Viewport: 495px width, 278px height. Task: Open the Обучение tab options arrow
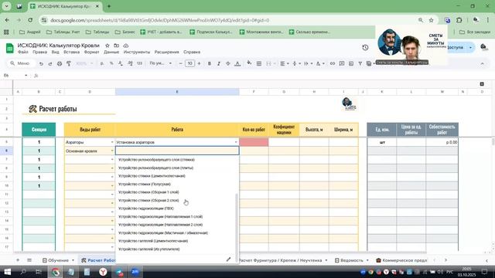[73, 260]
